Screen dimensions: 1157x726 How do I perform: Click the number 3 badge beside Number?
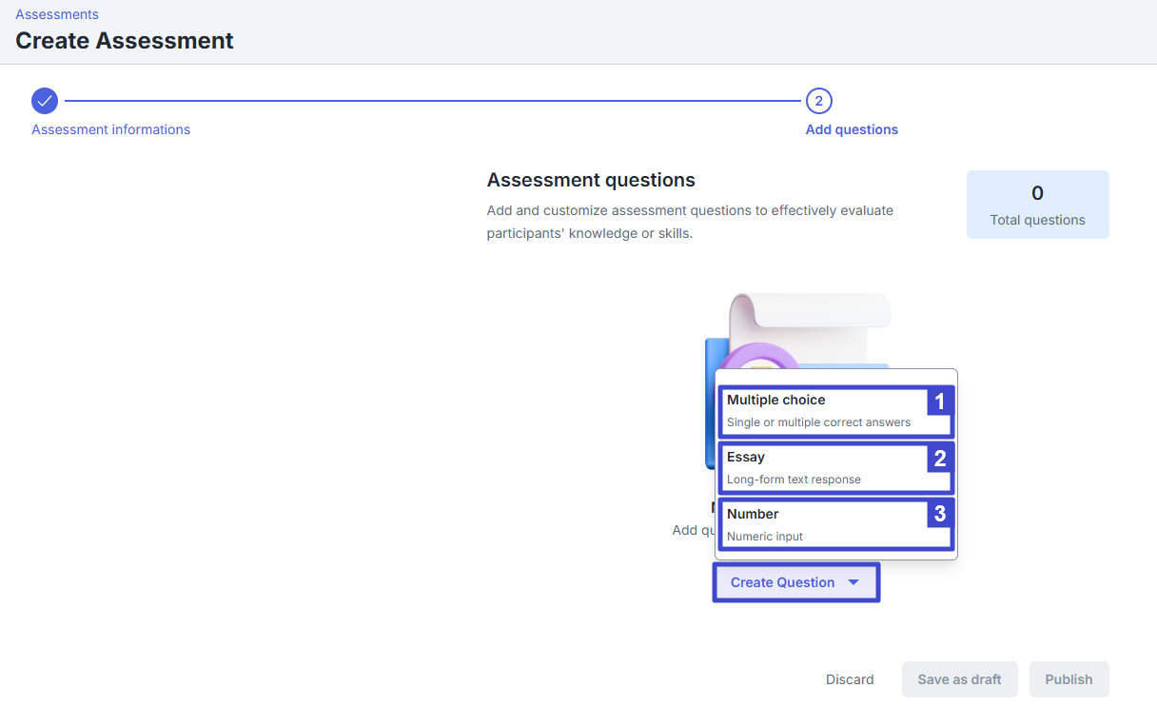click(939, 515)
